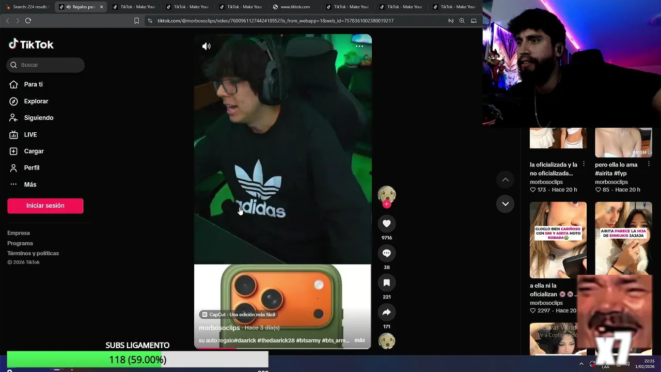Open the Programa footer link

(x=20, y=243)
